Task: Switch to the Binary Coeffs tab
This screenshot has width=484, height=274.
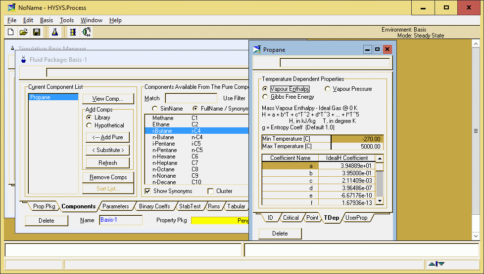Action: pyautogui.click(x=154, y=206)
